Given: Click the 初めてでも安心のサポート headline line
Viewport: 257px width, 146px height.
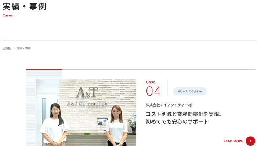Looking at the screenshot, I should point(177,122).
